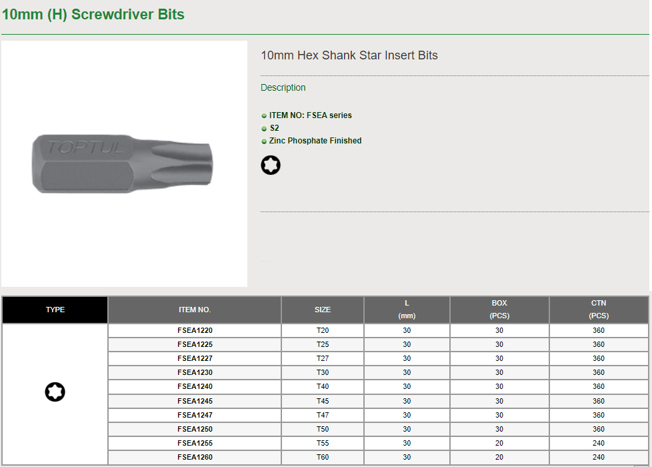Click the CTN value 360 in FSEA1220 row

pos(599,330)
